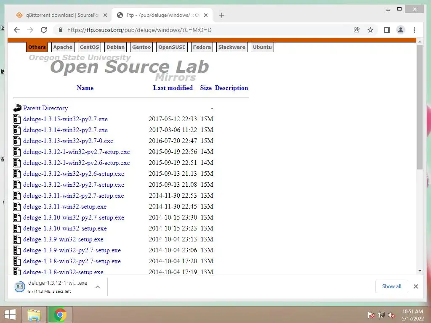The height and width of the screenshot is (323, 431).
Task: Download deluge-1.3.8-win32-py2.7-setup.exe
Action: tap(72, 261)
